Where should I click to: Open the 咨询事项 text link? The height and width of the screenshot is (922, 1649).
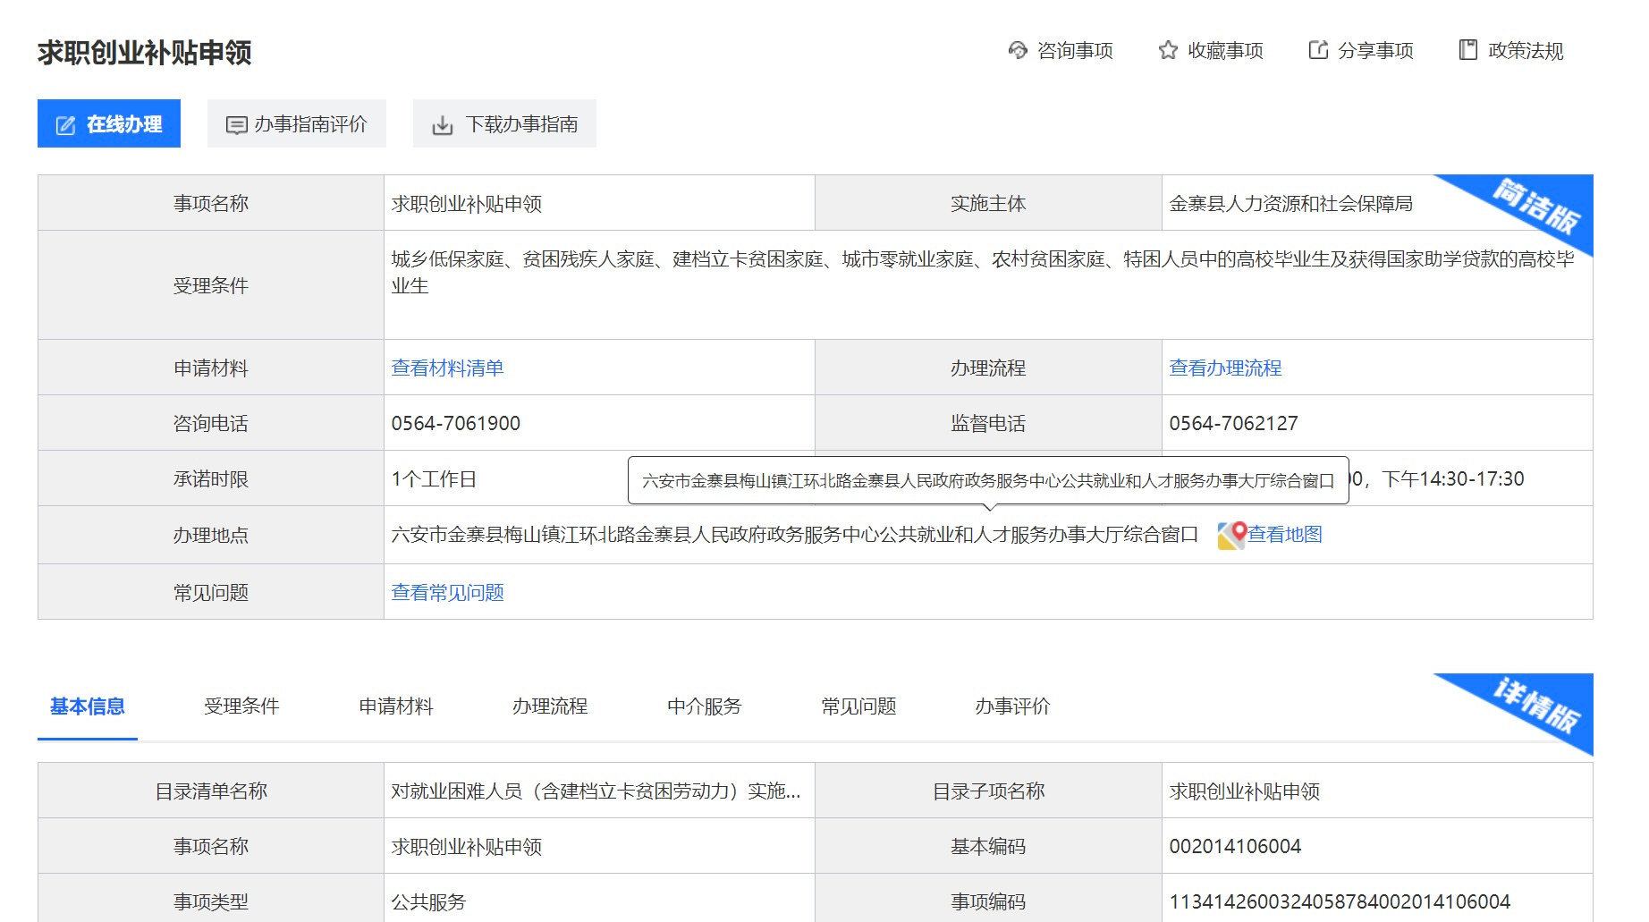click(1075, 51)
